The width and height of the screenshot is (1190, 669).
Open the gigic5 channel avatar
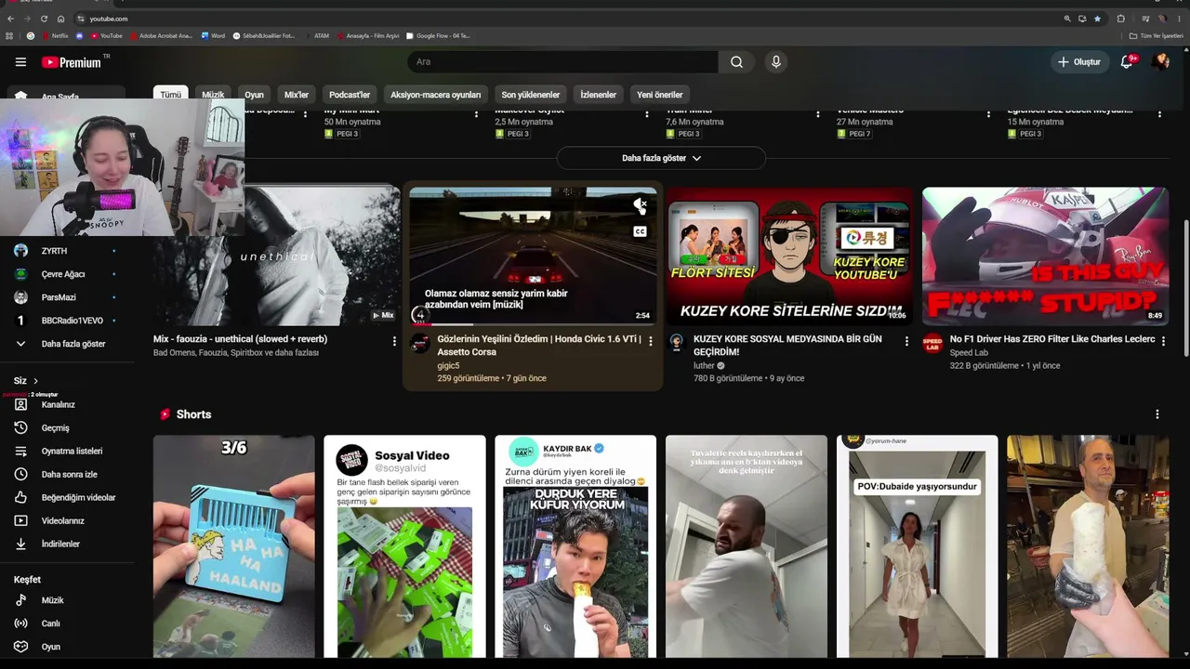[x=420, y=344]
